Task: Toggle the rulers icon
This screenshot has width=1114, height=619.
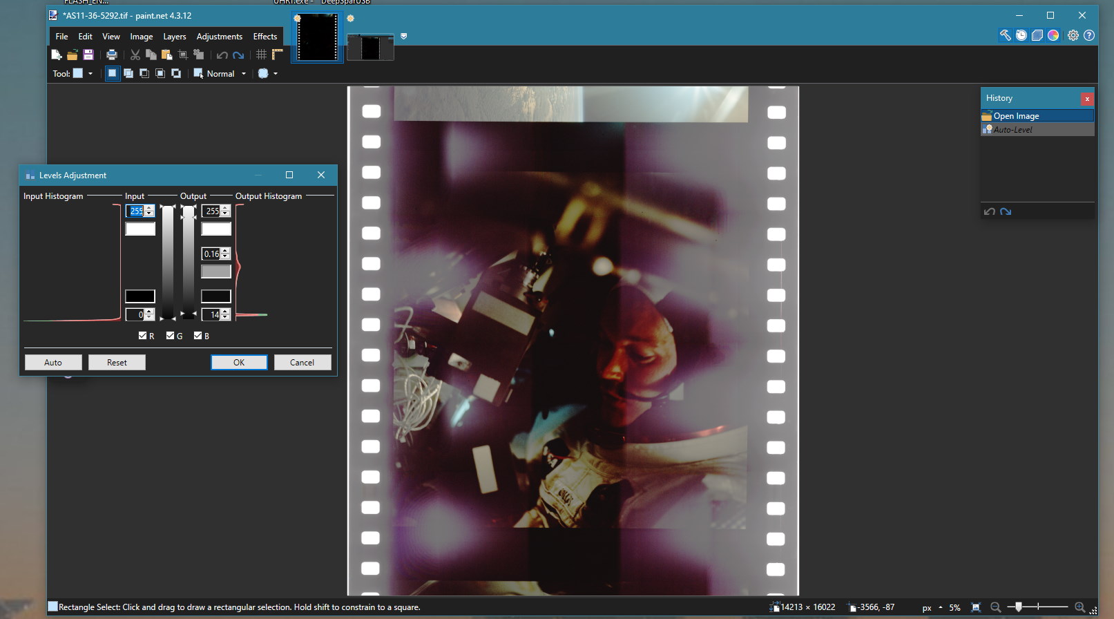Action: tap(277, 55)
